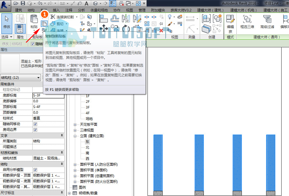
Task: Select the Modify arrow tool
Action: [x=7, y=21]
